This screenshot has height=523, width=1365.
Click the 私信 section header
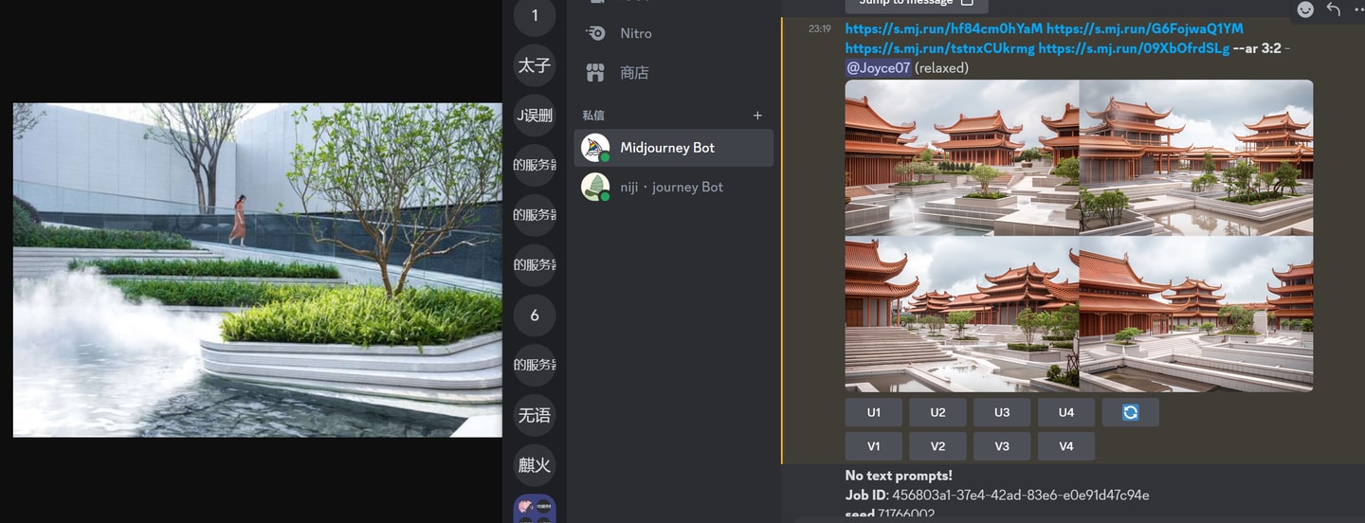[593, 116]
